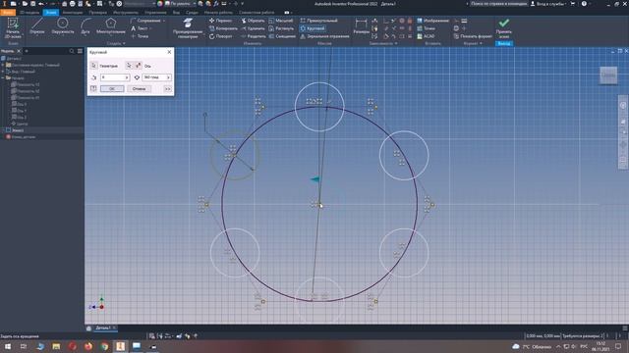Click Показать формат button
Image resolution: width=629 pixels, height=353 pixels.
[x=473, y=36]
